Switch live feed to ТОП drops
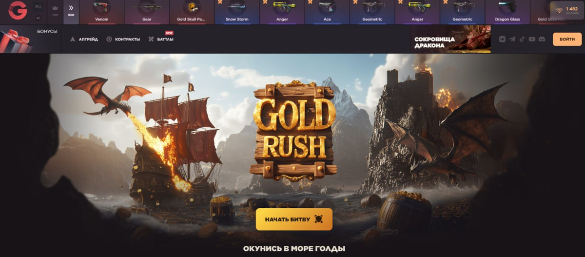Viewport: 585px width, 257px height. [55, 11]
